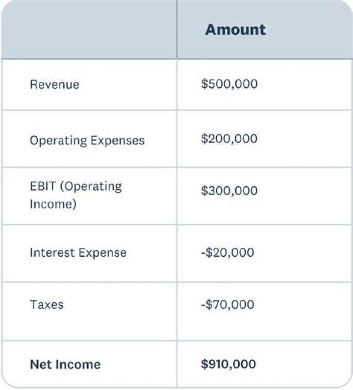Image resolution: width=353 pixels, height=390 pixels.
Task: Select the Taxes row label
Action: [x=47, y=304]
